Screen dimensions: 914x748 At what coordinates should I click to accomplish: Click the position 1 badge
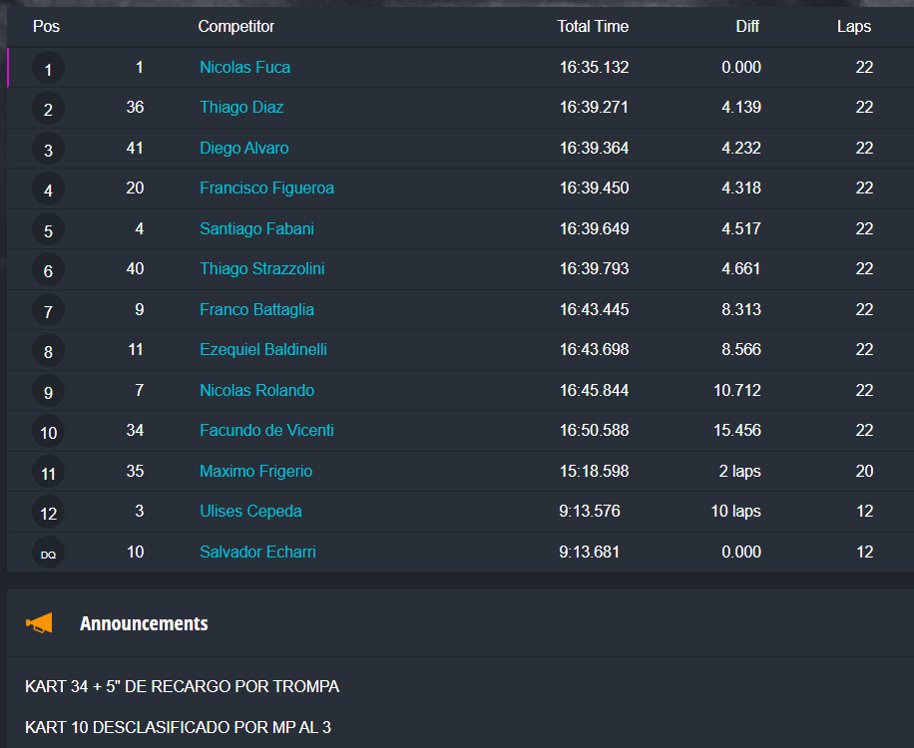48,69
